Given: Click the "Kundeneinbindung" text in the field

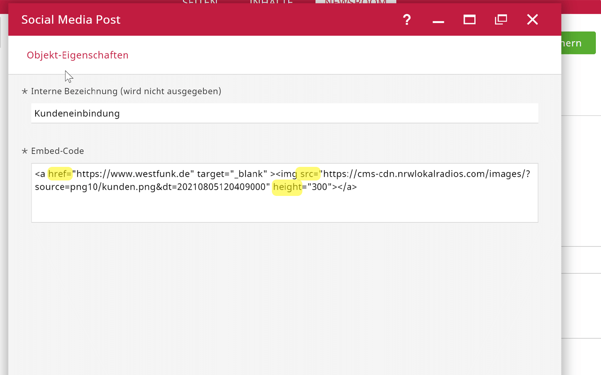Looking at the screenshot, I should point(77,113).
